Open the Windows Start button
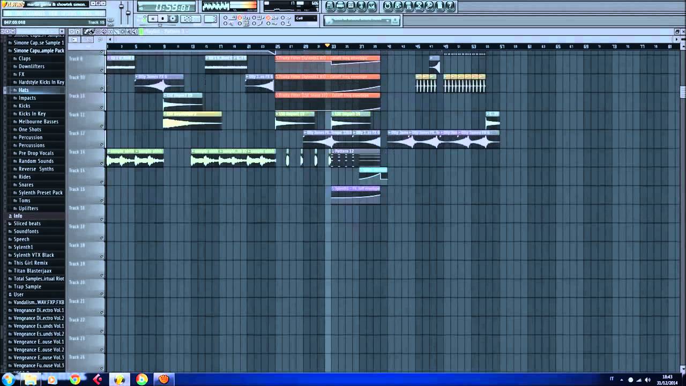 pyautogui.click(x=8, y=380)
